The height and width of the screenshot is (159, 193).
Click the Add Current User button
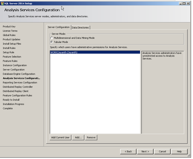(x=60, y=137)
